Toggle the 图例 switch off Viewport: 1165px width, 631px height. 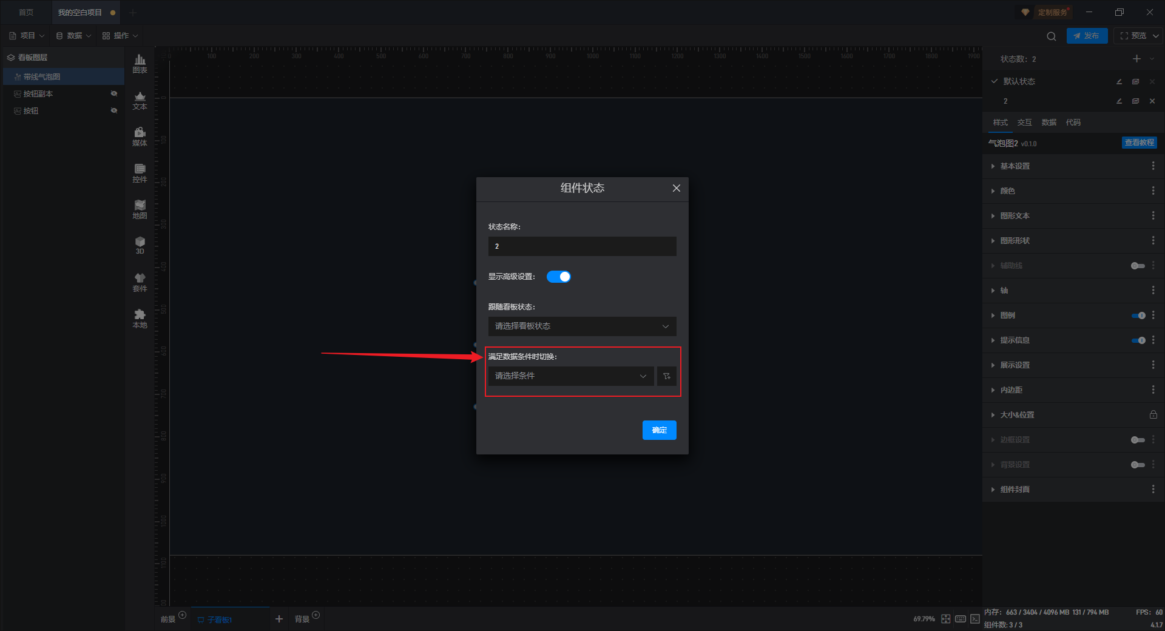(1138, 315)
